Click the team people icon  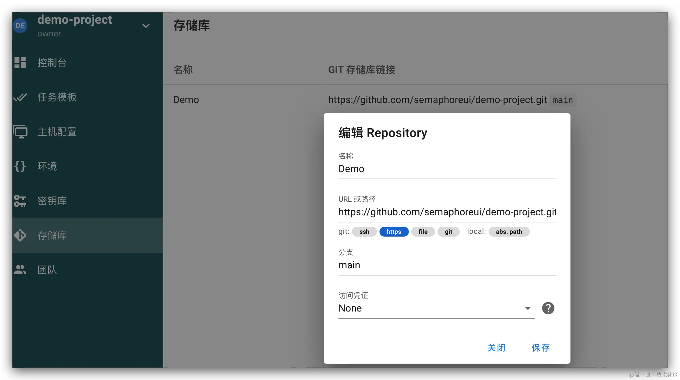point(20,270)
